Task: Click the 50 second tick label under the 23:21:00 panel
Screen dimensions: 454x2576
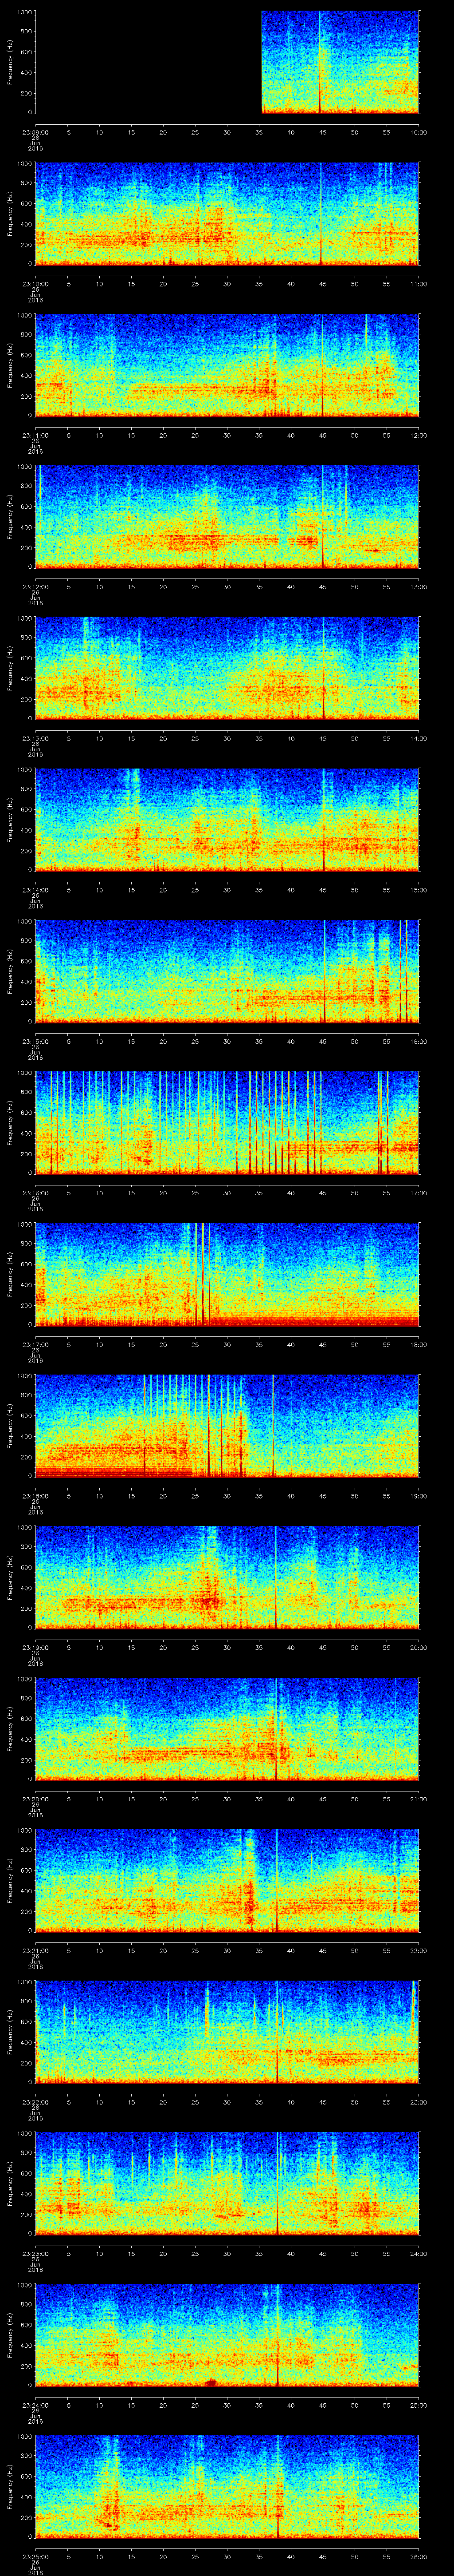Action: point(354,1950)
